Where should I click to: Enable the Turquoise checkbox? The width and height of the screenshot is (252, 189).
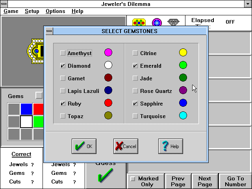tap(135, 116)
